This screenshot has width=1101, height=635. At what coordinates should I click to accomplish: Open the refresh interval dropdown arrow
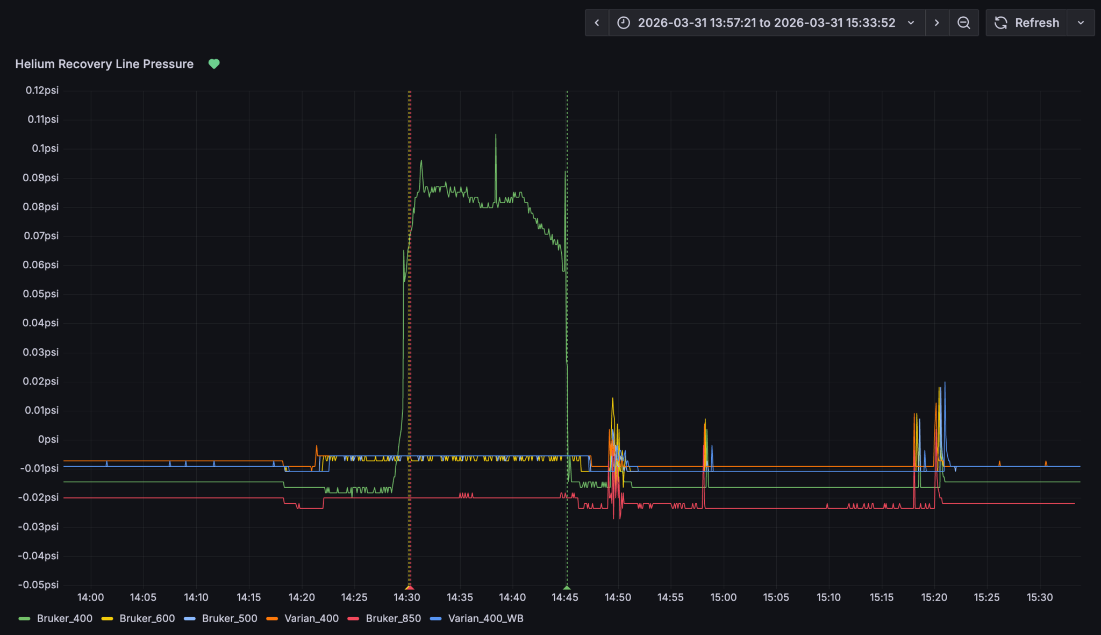pos(1081,23)
